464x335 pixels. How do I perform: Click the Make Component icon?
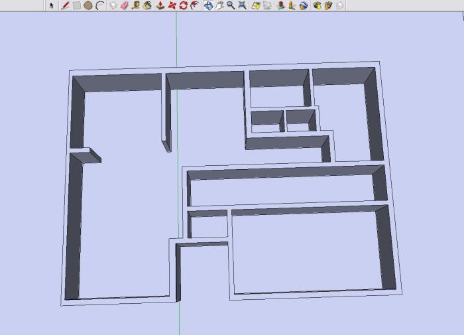113,5
